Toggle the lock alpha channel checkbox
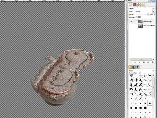 pyautogui.click(x=139, y=17)
